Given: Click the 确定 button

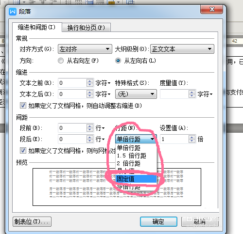Looking at the screenshot, I should (x=158, y=221).
